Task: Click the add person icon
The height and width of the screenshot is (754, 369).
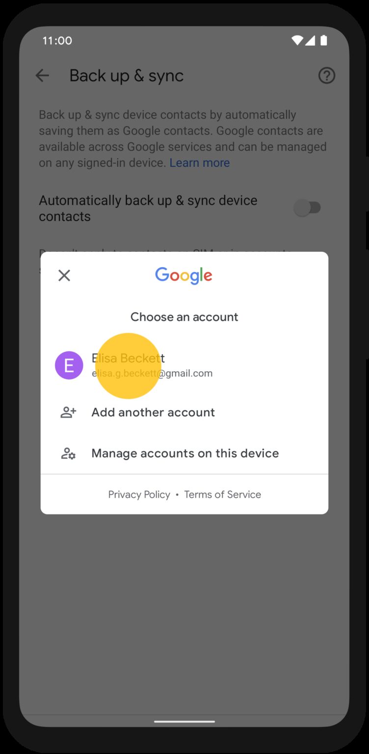Action: click(68, 412)
